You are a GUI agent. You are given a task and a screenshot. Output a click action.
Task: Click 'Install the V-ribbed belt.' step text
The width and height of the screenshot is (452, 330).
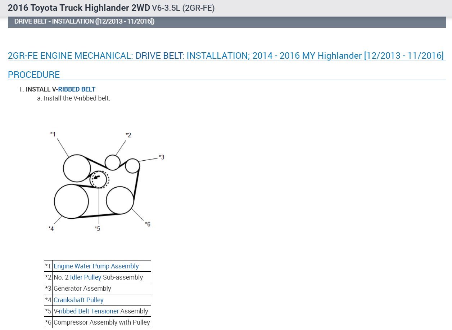tap(77, 98)
